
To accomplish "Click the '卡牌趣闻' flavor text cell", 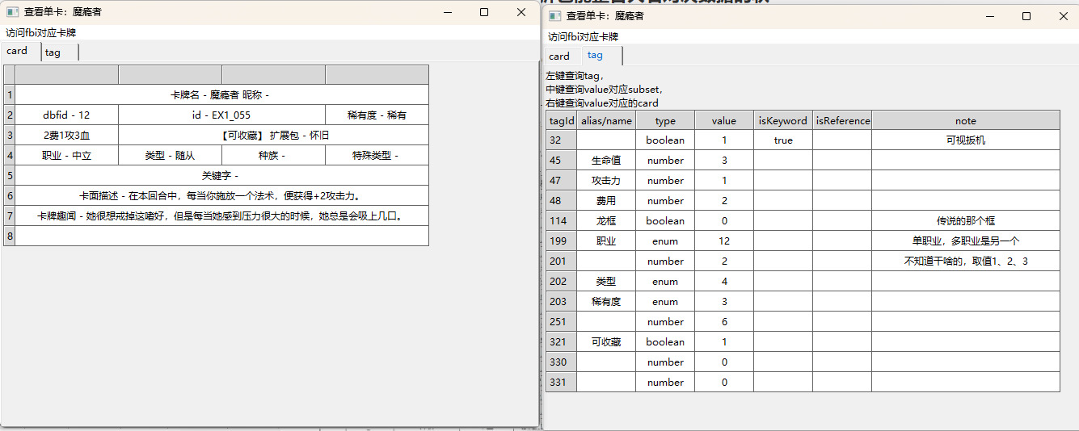I will [x=221, y=216].
